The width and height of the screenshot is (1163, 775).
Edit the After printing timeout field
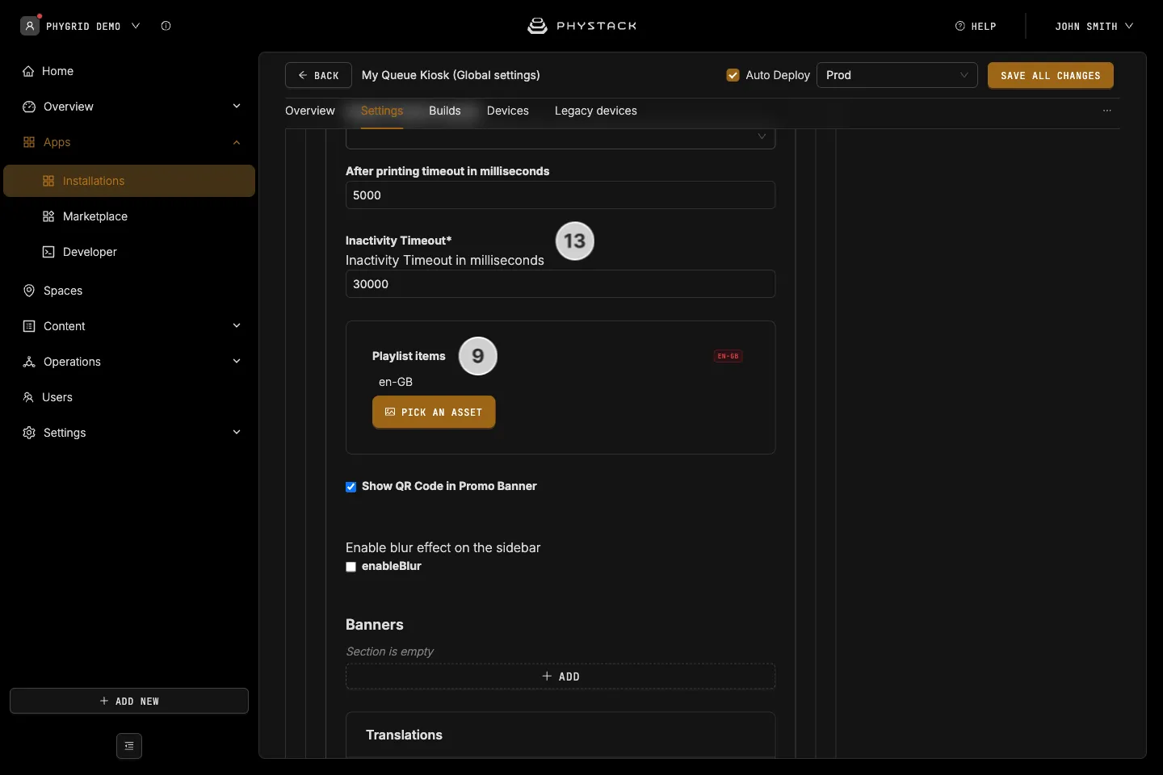click(561, 195)
